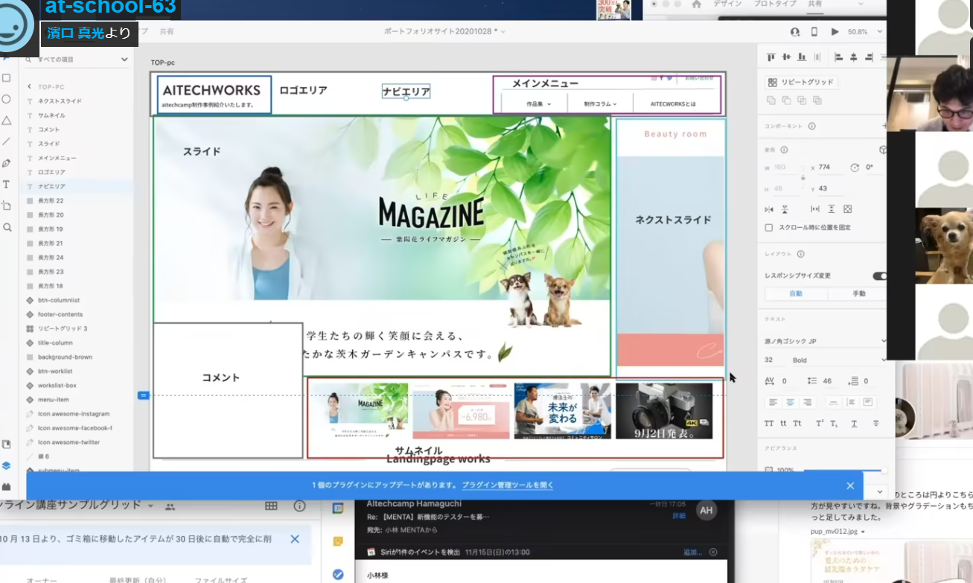Click the flip vertical icon

(785, 209)
